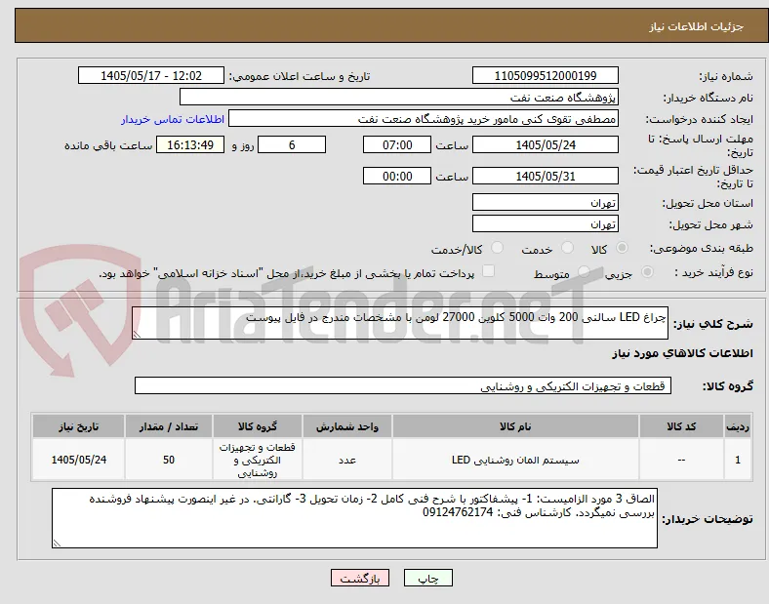Click the response deadline date 1405/05/24 field

click(x=546, y=145)
